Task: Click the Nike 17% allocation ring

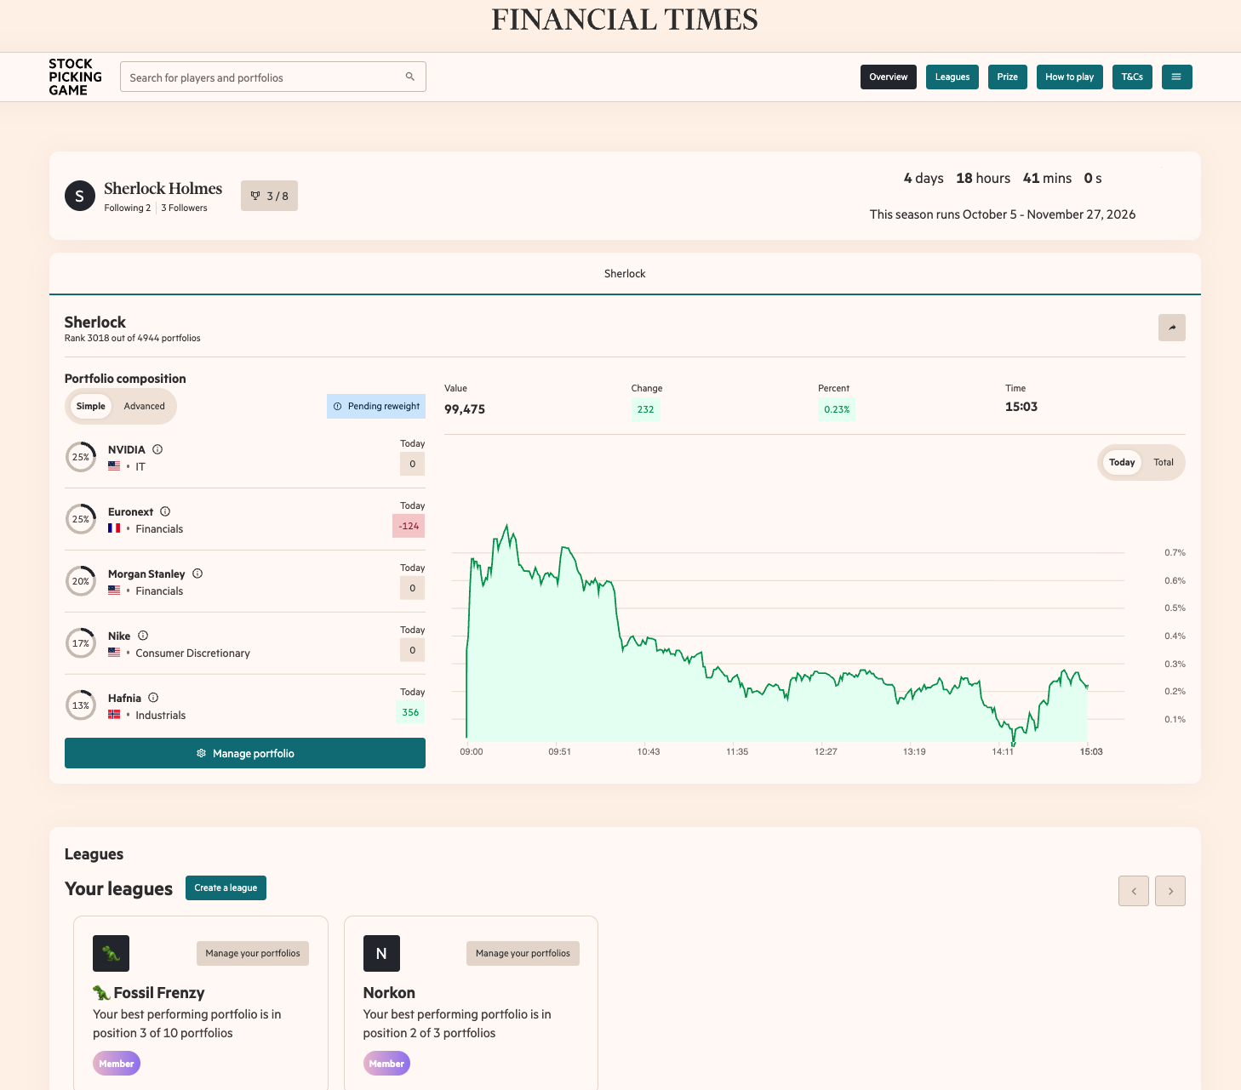Action: pyautogui.click(x=81, y=643)
